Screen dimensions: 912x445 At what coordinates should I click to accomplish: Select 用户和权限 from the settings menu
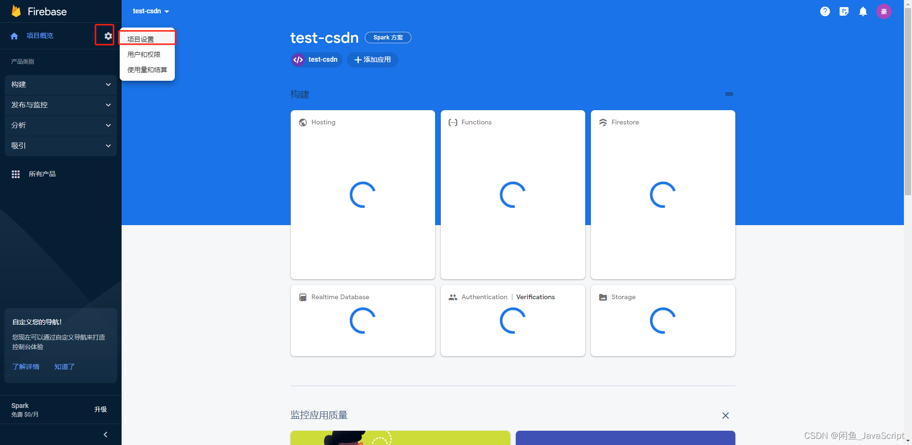click(x=147, y=55)
